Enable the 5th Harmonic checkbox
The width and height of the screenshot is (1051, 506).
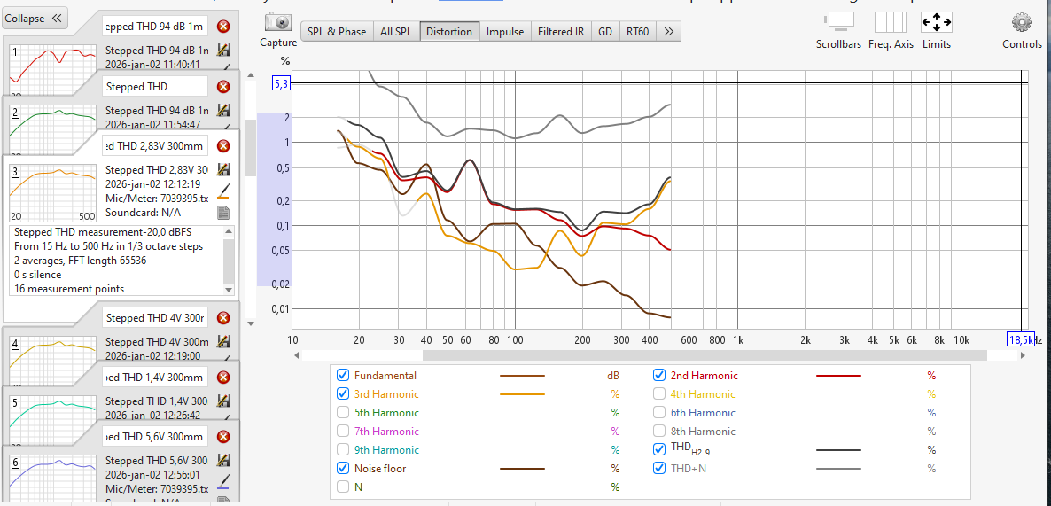click(x=344, y=412)
